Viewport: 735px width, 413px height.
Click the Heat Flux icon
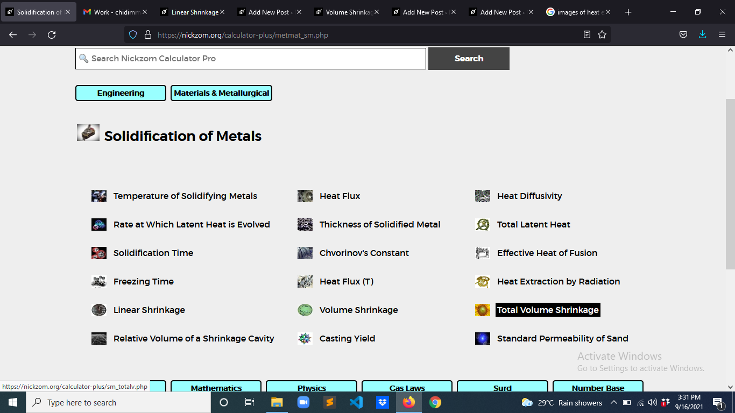tap(305, 196)
